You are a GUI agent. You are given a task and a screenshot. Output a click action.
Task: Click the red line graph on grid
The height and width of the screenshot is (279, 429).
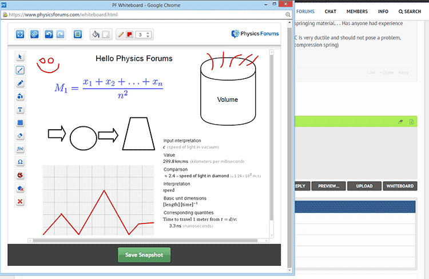(98, 213)
